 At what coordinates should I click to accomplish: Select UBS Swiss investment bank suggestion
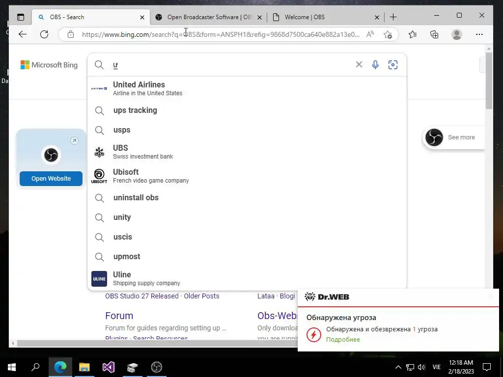click(247, 152)
